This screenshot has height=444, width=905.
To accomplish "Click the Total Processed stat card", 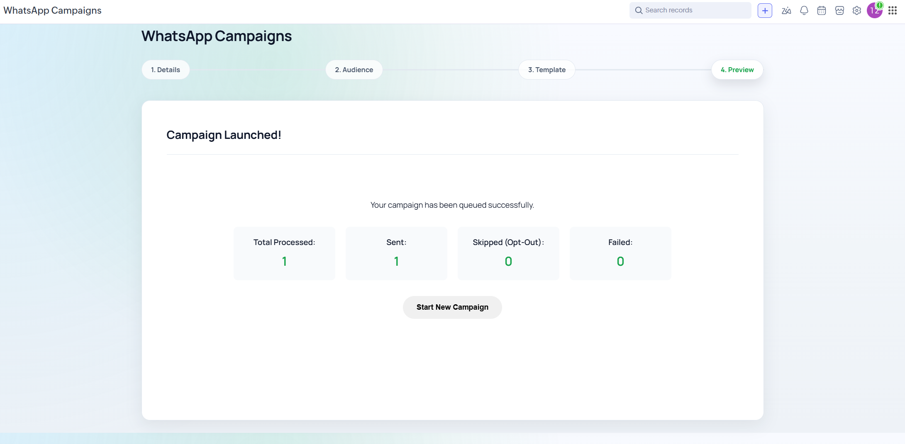I will click(284, 253).
